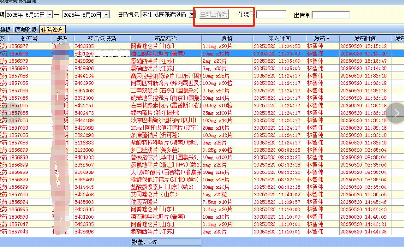Viewport: 404px width, 247px height.
Task: Select prescription number 1857048 cell
Action: (29, 232)
